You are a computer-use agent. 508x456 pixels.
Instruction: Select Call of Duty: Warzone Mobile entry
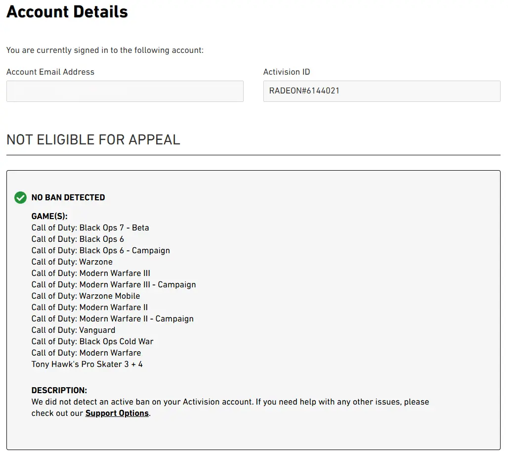tap(85, 296)
